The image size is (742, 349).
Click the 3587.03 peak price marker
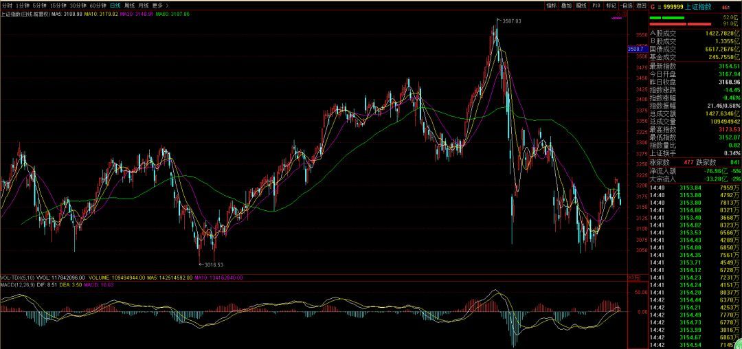pyautogui.click(x=511, y=21)
